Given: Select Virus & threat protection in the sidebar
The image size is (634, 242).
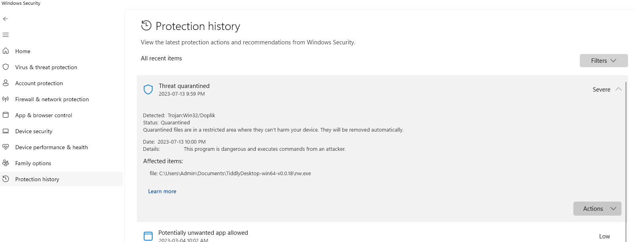Looking at the screenshot, I should pyautogui.click(x=46, y=67).
